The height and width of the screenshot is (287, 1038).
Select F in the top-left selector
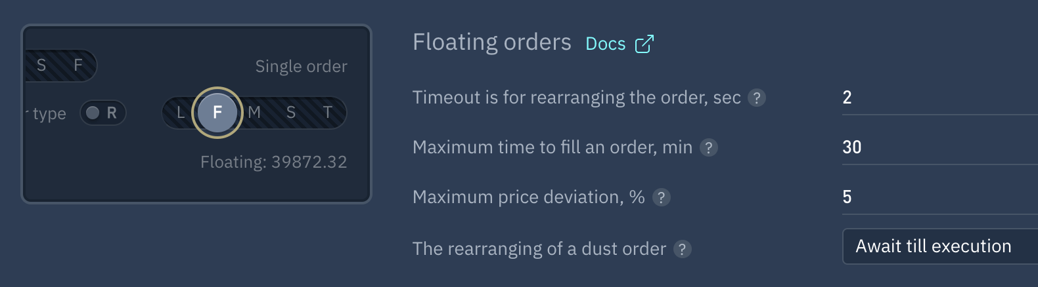78,65
